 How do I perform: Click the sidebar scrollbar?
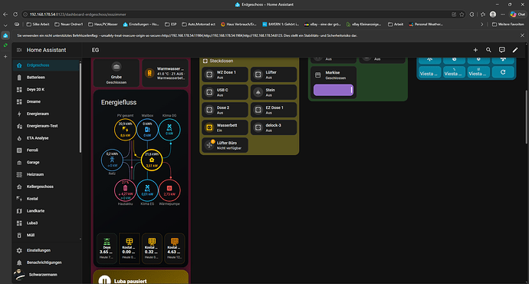80,108
